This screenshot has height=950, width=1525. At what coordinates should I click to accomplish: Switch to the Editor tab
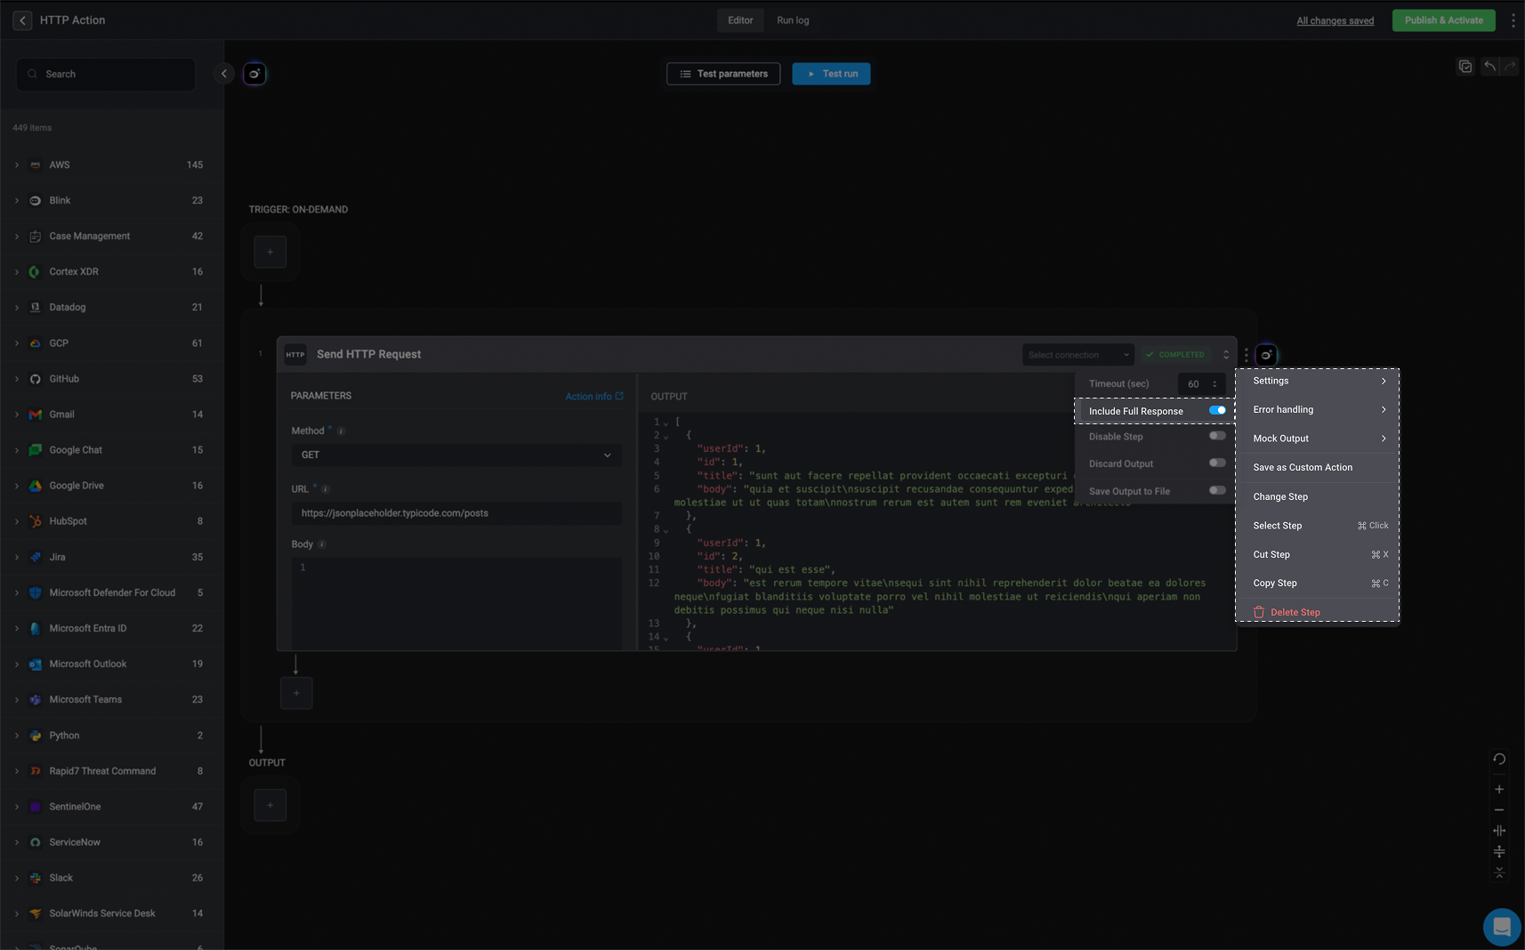pos(740,20)
